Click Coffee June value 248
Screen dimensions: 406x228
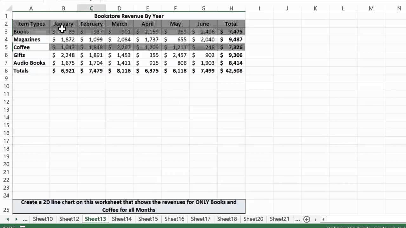(203, 47)
